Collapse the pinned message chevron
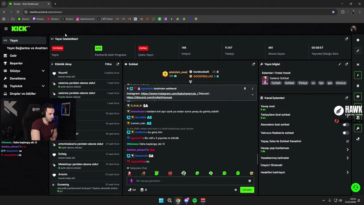Viewport: 364px width, 205px height. [x=252, y=95]
